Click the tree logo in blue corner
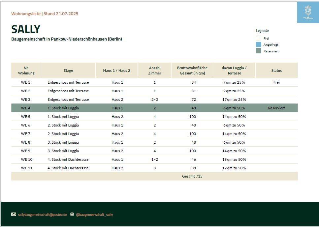319x227 pixels. 308,13
